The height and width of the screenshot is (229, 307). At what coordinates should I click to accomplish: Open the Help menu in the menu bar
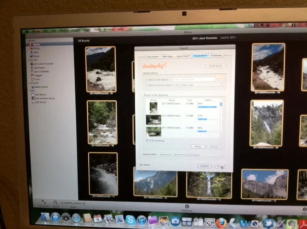coord(120,29)
